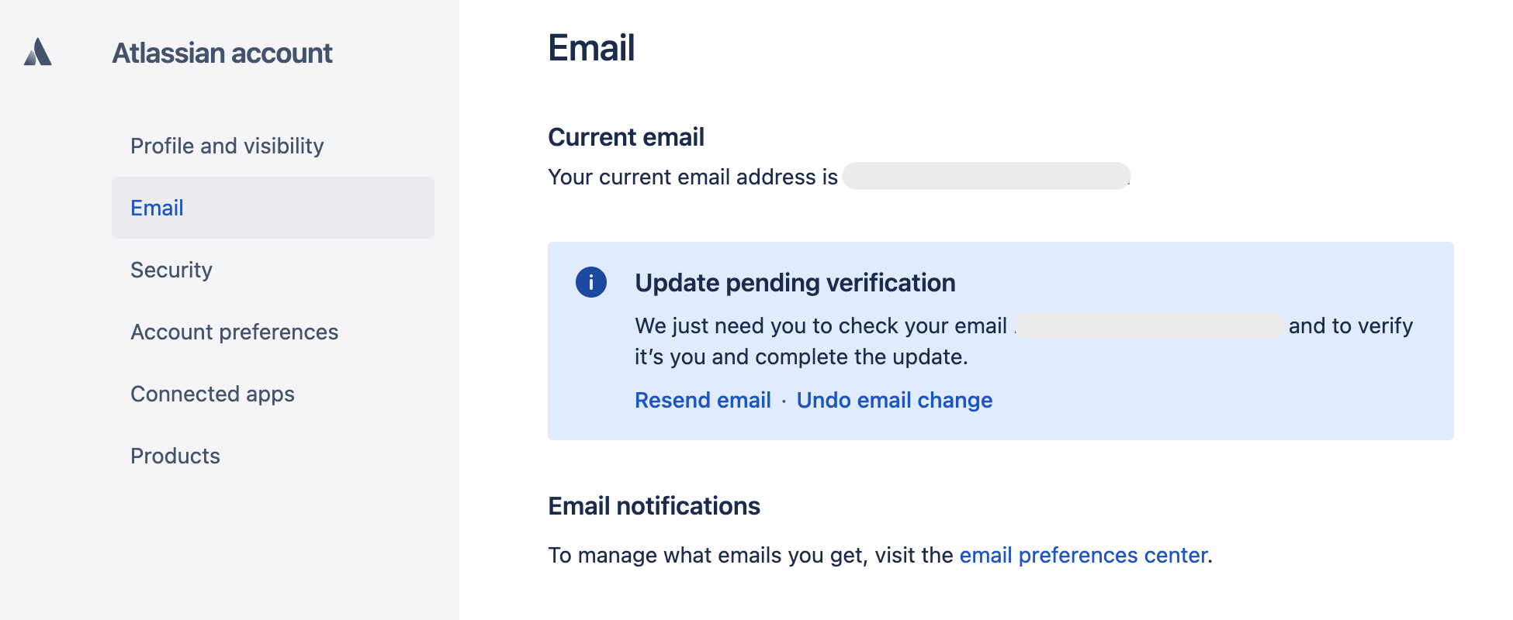Click the redacted pending email in banner

[1148, 325]
